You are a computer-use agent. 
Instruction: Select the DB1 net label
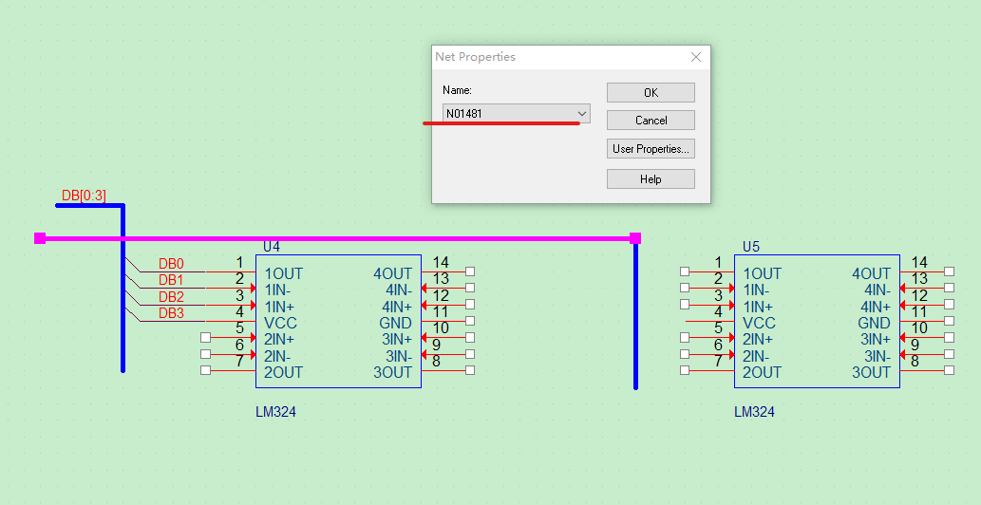171,280
